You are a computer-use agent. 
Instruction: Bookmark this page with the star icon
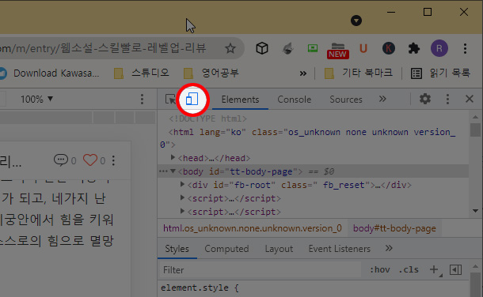pyautogui.click(x=230, y=48)
